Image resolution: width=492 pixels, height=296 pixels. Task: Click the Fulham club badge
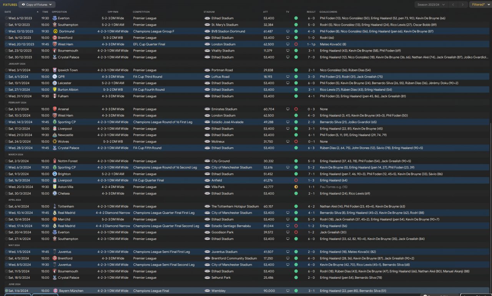55,96
